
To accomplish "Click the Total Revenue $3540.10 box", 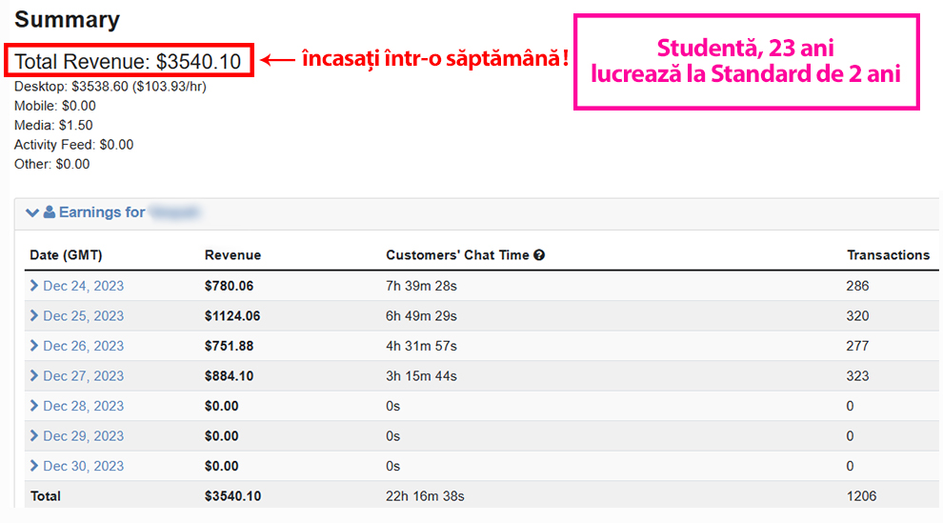I will 129,60.
